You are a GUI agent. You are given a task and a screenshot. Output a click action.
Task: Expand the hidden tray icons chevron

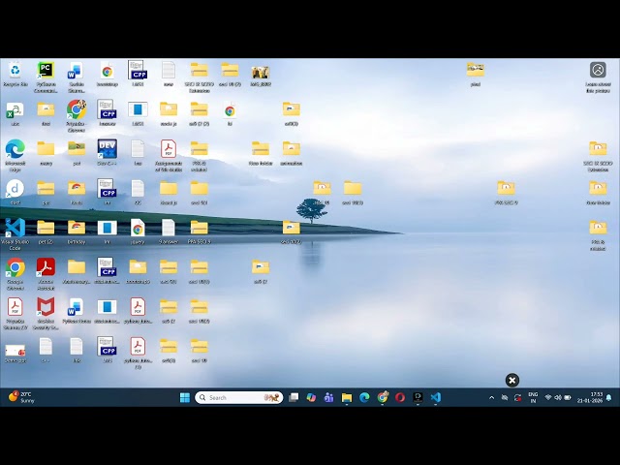pos(491,398)
